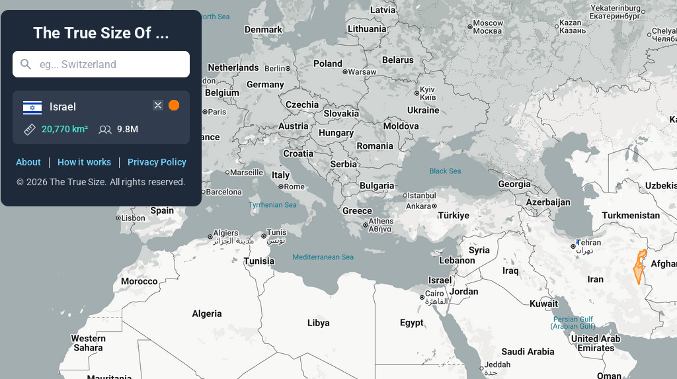Click the Barcelona city marker
This screenshot has height=379, width=677.
203,192
